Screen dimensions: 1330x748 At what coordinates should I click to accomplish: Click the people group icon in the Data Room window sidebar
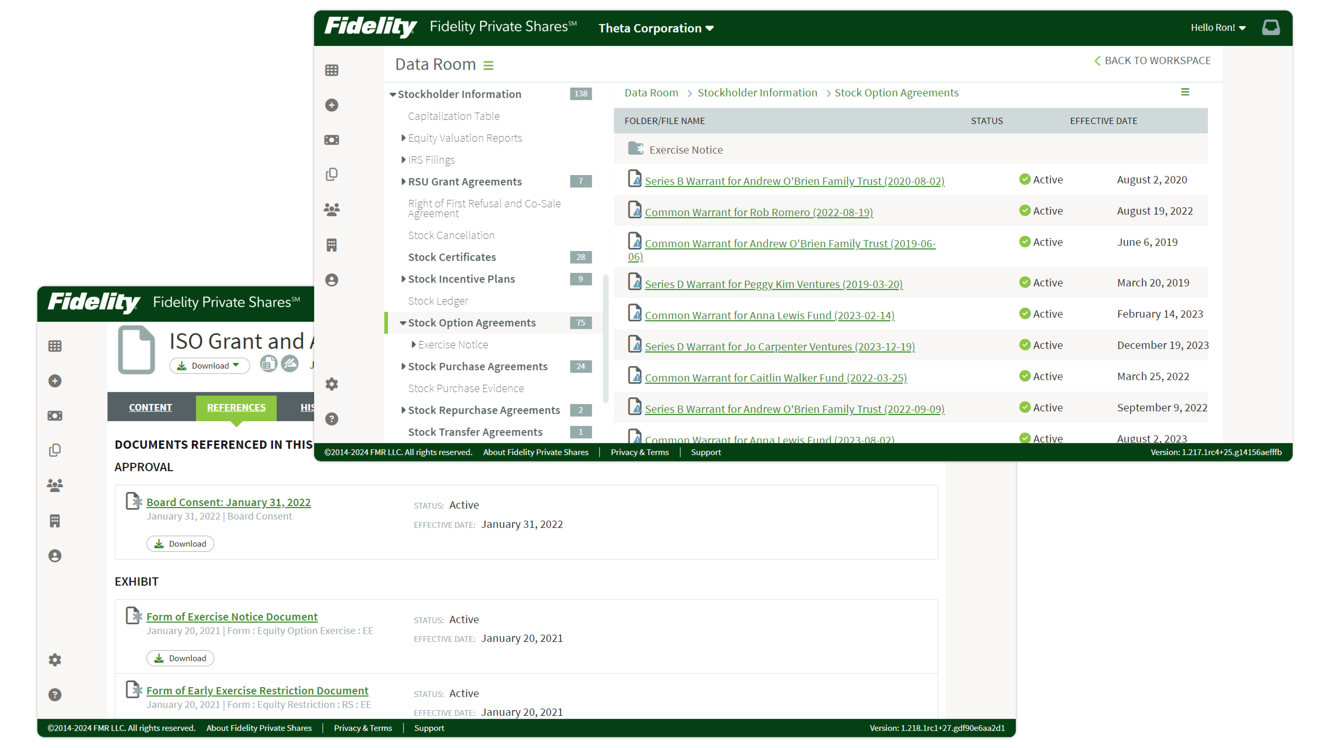tap(332, 209)
